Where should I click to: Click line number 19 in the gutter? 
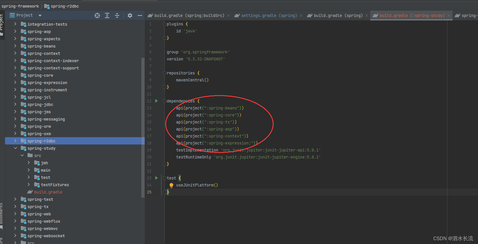pos(149,150)
